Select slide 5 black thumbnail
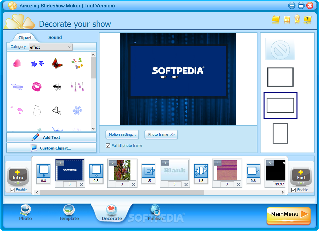This screenshot has height=231, width=319. coord(276,170)
